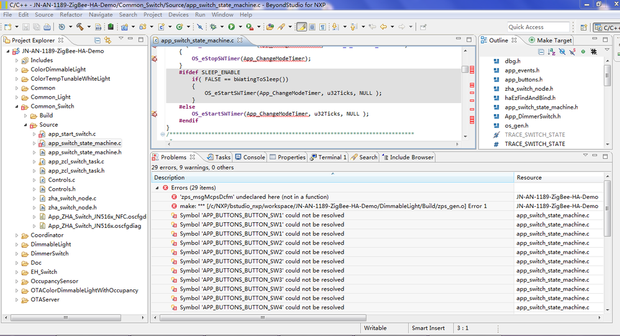This screenshot has width=620, height=336.
Task: Switch to the Make Target tab
Action: 550,40
